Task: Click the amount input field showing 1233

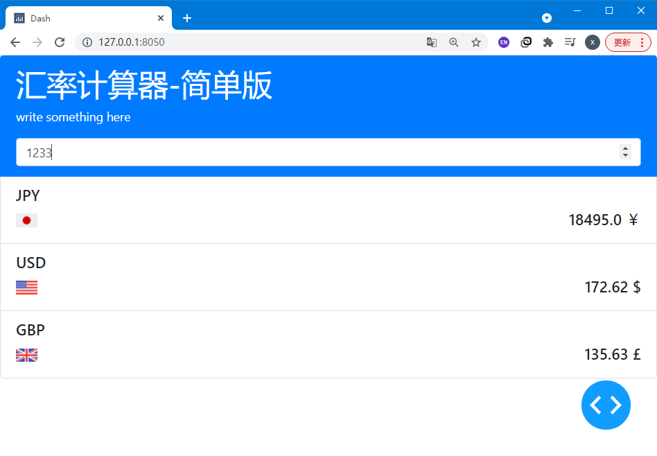Action: (328, 152)
